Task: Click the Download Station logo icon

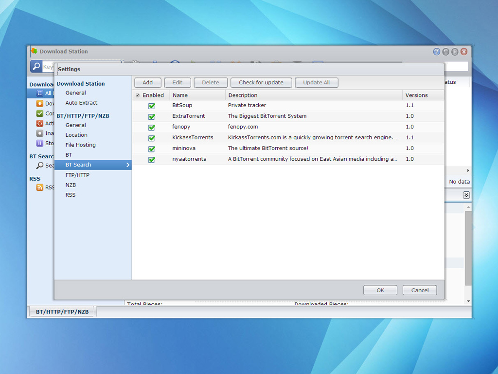Action: click(34, 51)
